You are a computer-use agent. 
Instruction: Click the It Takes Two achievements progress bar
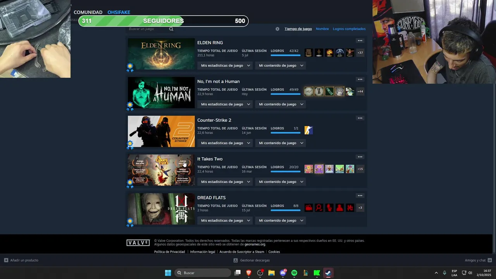pos(285,172)
